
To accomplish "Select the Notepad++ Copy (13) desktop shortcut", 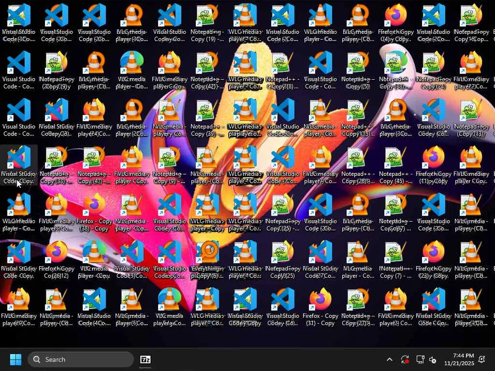I will pyautogui.click(x=471, y=117).
